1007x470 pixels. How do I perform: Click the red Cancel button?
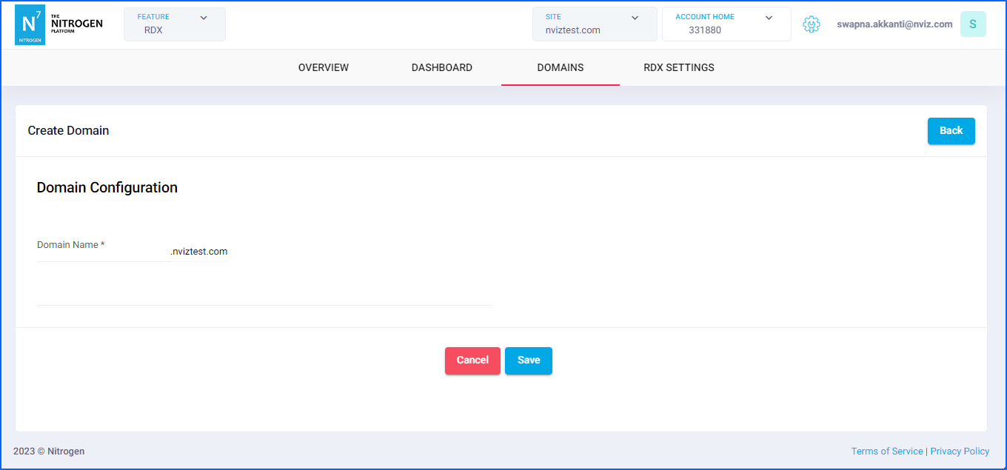pos(472,360)
